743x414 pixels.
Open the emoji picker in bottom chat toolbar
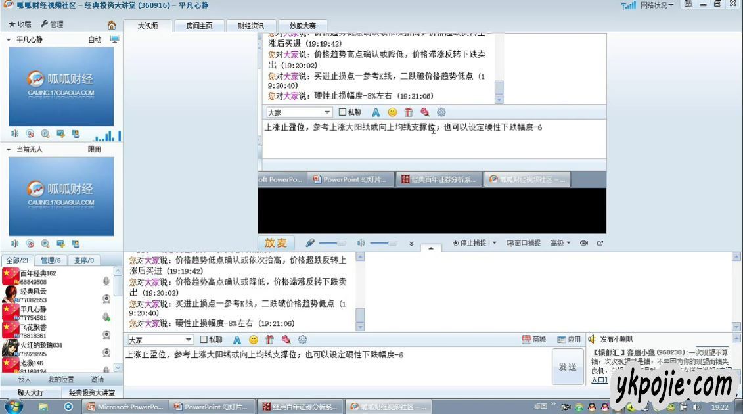[x=253, y=340]
